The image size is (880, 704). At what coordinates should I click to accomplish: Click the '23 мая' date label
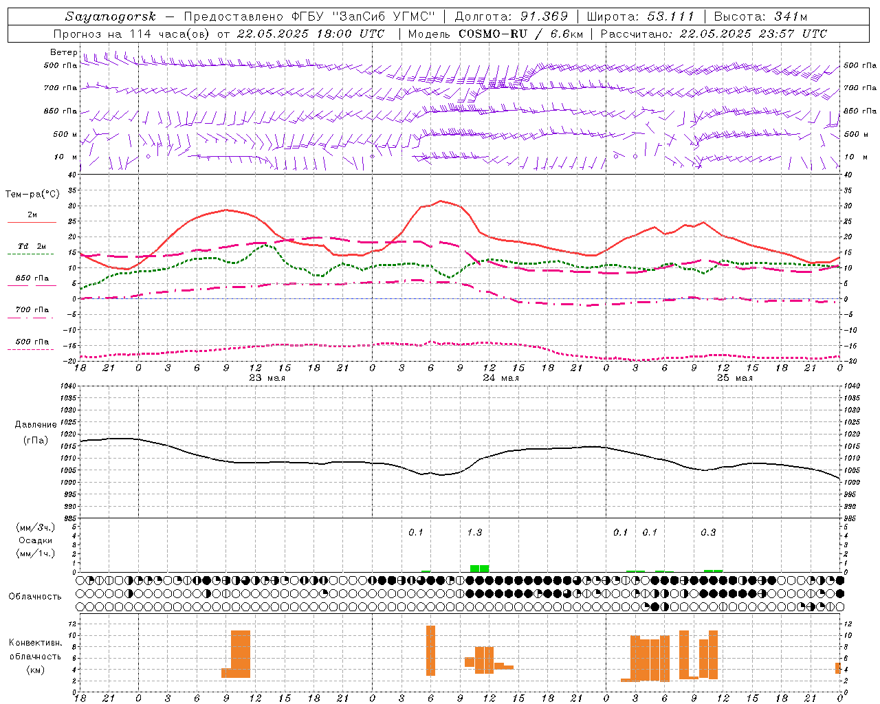[267, 378]
